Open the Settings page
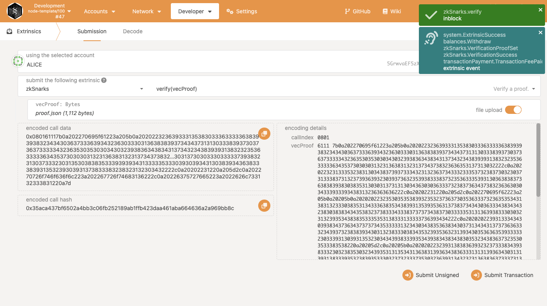 [x=242, y=11]
